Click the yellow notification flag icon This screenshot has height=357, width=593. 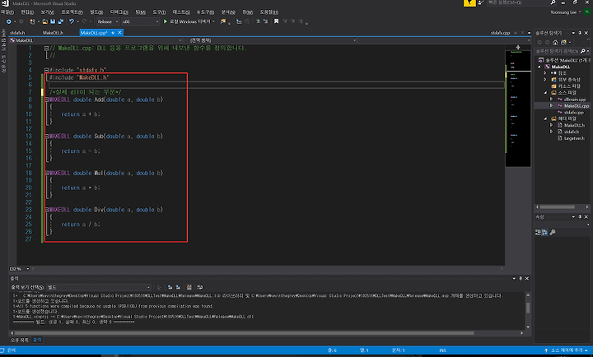[x=469, y=3]
